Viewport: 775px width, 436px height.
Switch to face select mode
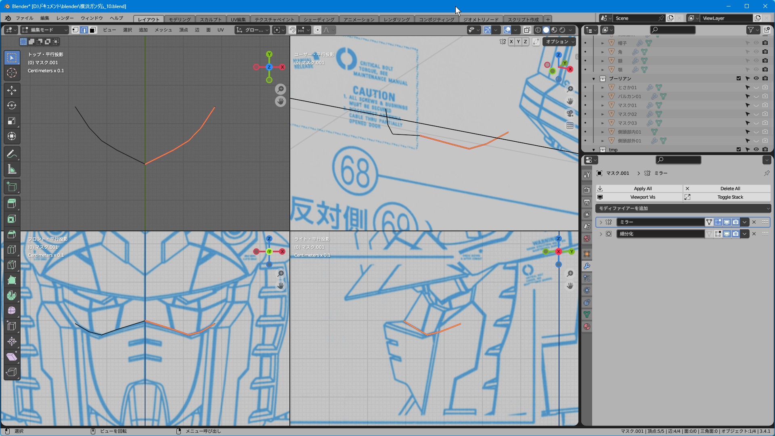93,30
